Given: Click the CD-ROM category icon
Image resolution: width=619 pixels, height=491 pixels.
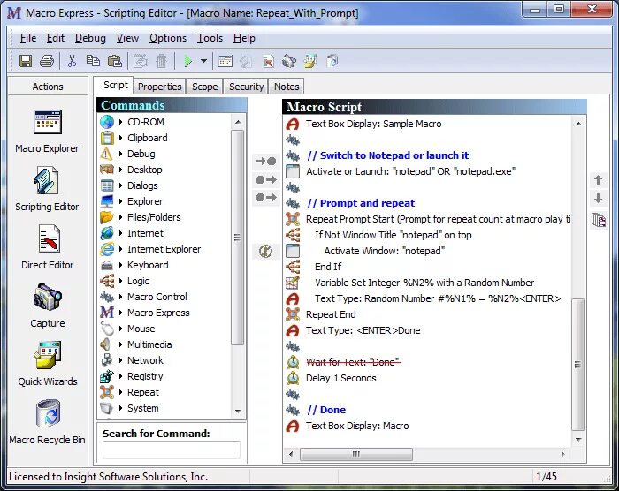Looking at the screenshot, I should coord(107,122).
